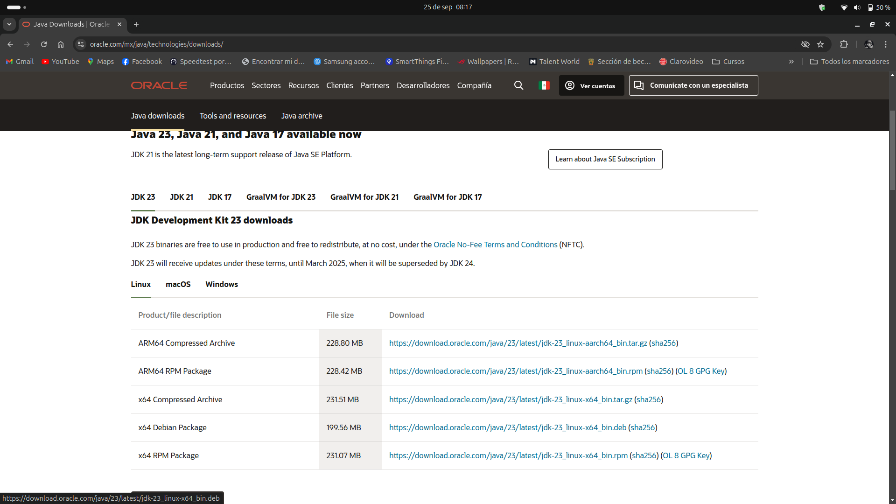
Task: Open Tools and resources nav tab
Action: point(233,116)
